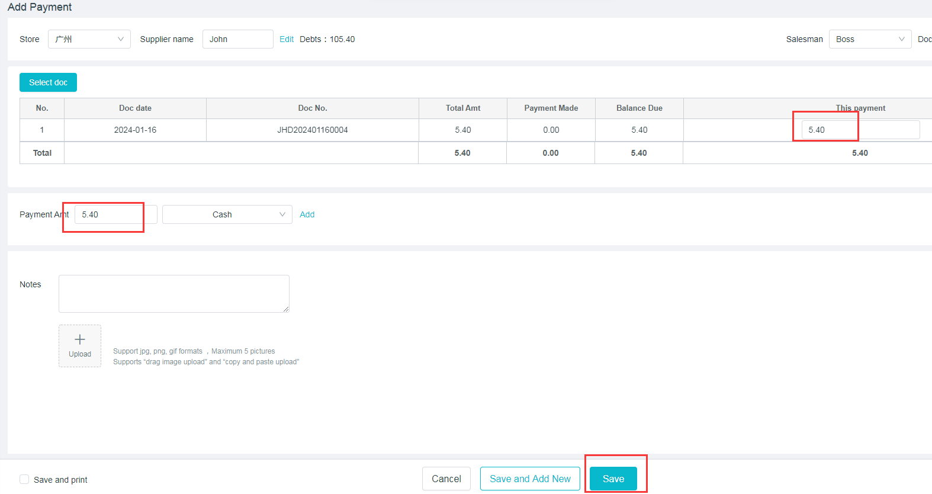Select the JHD202401160004 document number cell
The width and height of the screenshot is (932, 494).
click(312, 130)
